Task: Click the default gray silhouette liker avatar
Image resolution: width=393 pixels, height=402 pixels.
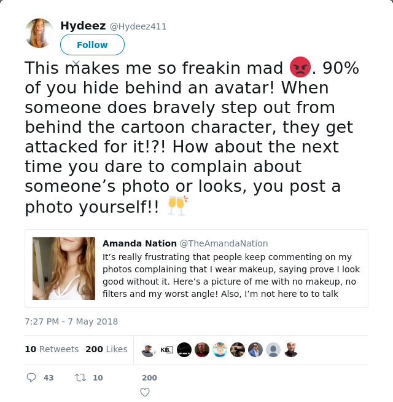Action: click(x=273, y=350)
